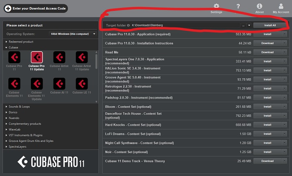Click the browse ellipsis button for Target folder
This screenshot has width=292, height=176.
[243, 25]
